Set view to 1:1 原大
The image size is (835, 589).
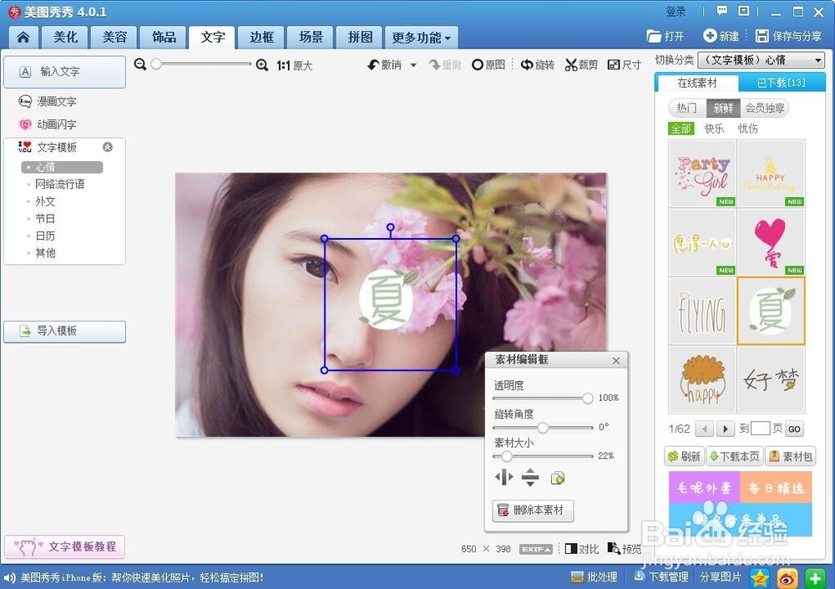[295, 65]
